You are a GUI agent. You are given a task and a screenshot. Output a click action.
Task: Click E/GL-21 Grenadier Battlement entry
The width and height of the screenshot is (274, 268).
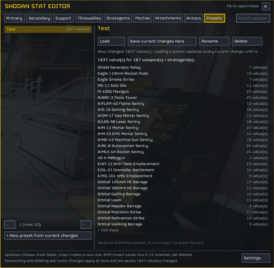click(x=182, y=170)
